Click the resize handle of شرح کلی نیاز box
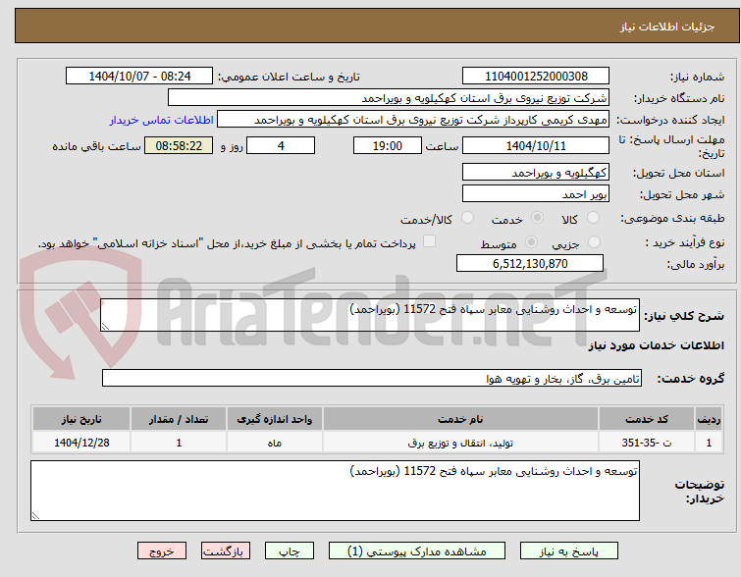 pyautogui.click(x=105, y=327)
